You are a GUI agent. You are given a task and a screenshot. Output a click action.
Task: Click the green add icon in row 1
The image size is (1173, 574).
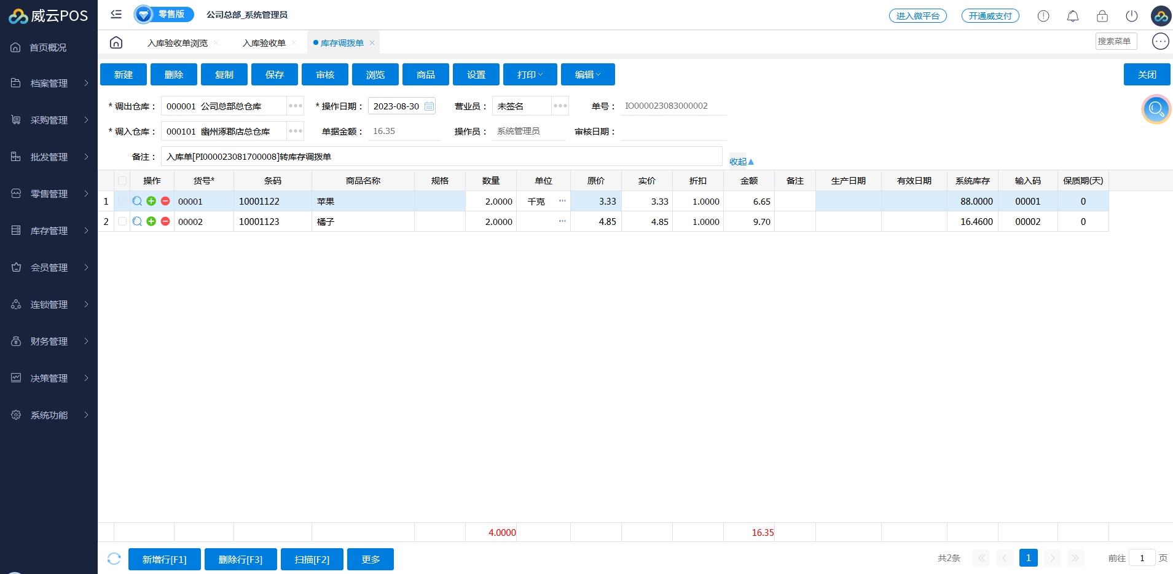[151, 201]
